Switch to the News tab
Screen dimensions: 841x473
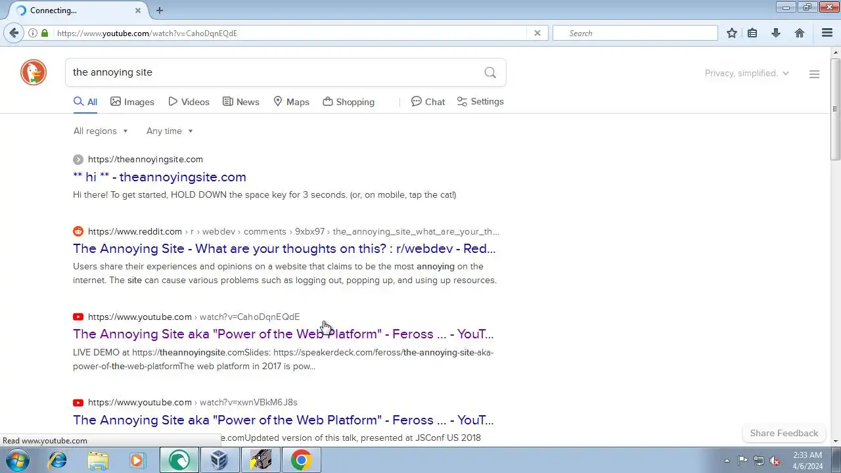(x=240, y=102)
